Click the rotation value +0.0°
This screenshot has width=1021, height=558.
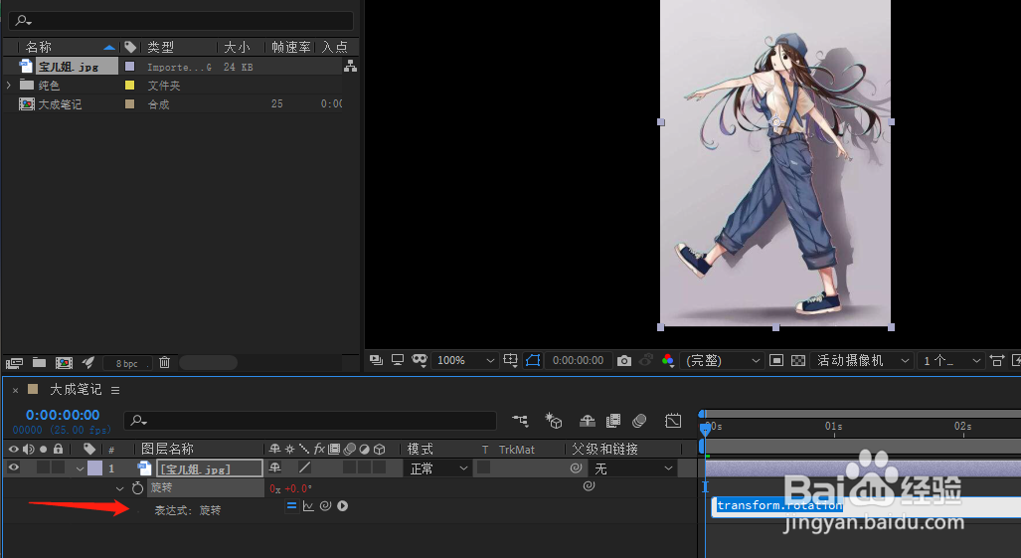[x=298, y=488]
